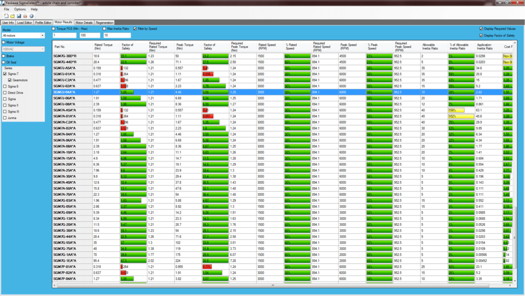Select motor row SGM7P-01A*A
This screenshot has height=296, width=525.
pyautogui.click(x=283, y=267)
